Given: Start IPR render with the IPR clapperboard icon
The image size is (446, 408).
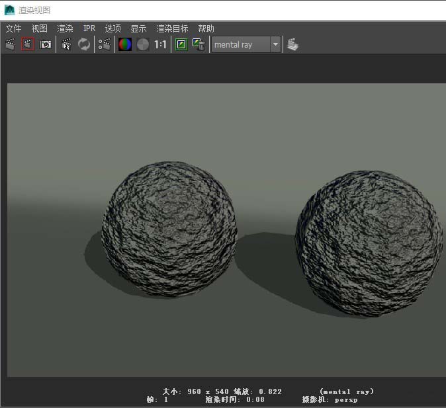Looking at the screenshot, I should point(66,44).
